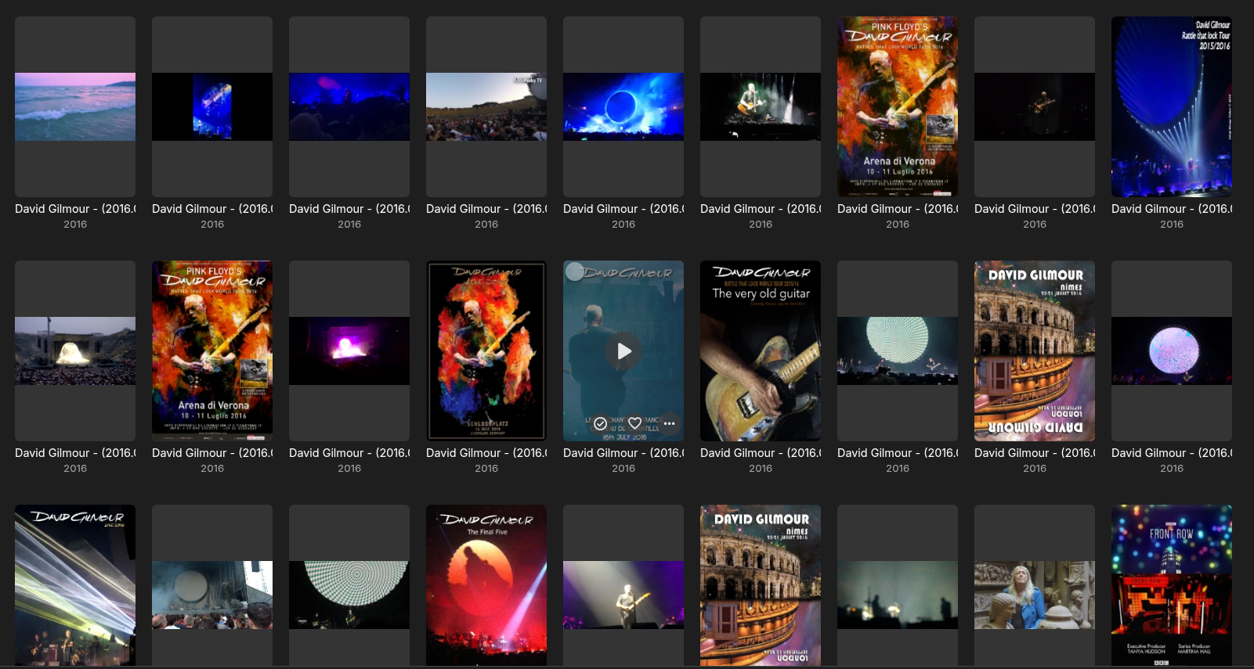1254x669 pixels.
Task: Click the title under the Schlossplatz poster
Action: [x=486, y=453]
